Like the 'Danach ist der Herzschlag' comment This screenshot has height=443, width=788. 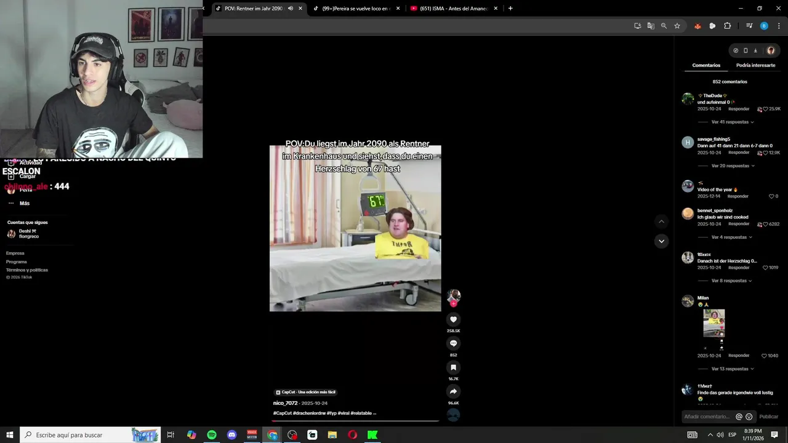click(765, 268)
